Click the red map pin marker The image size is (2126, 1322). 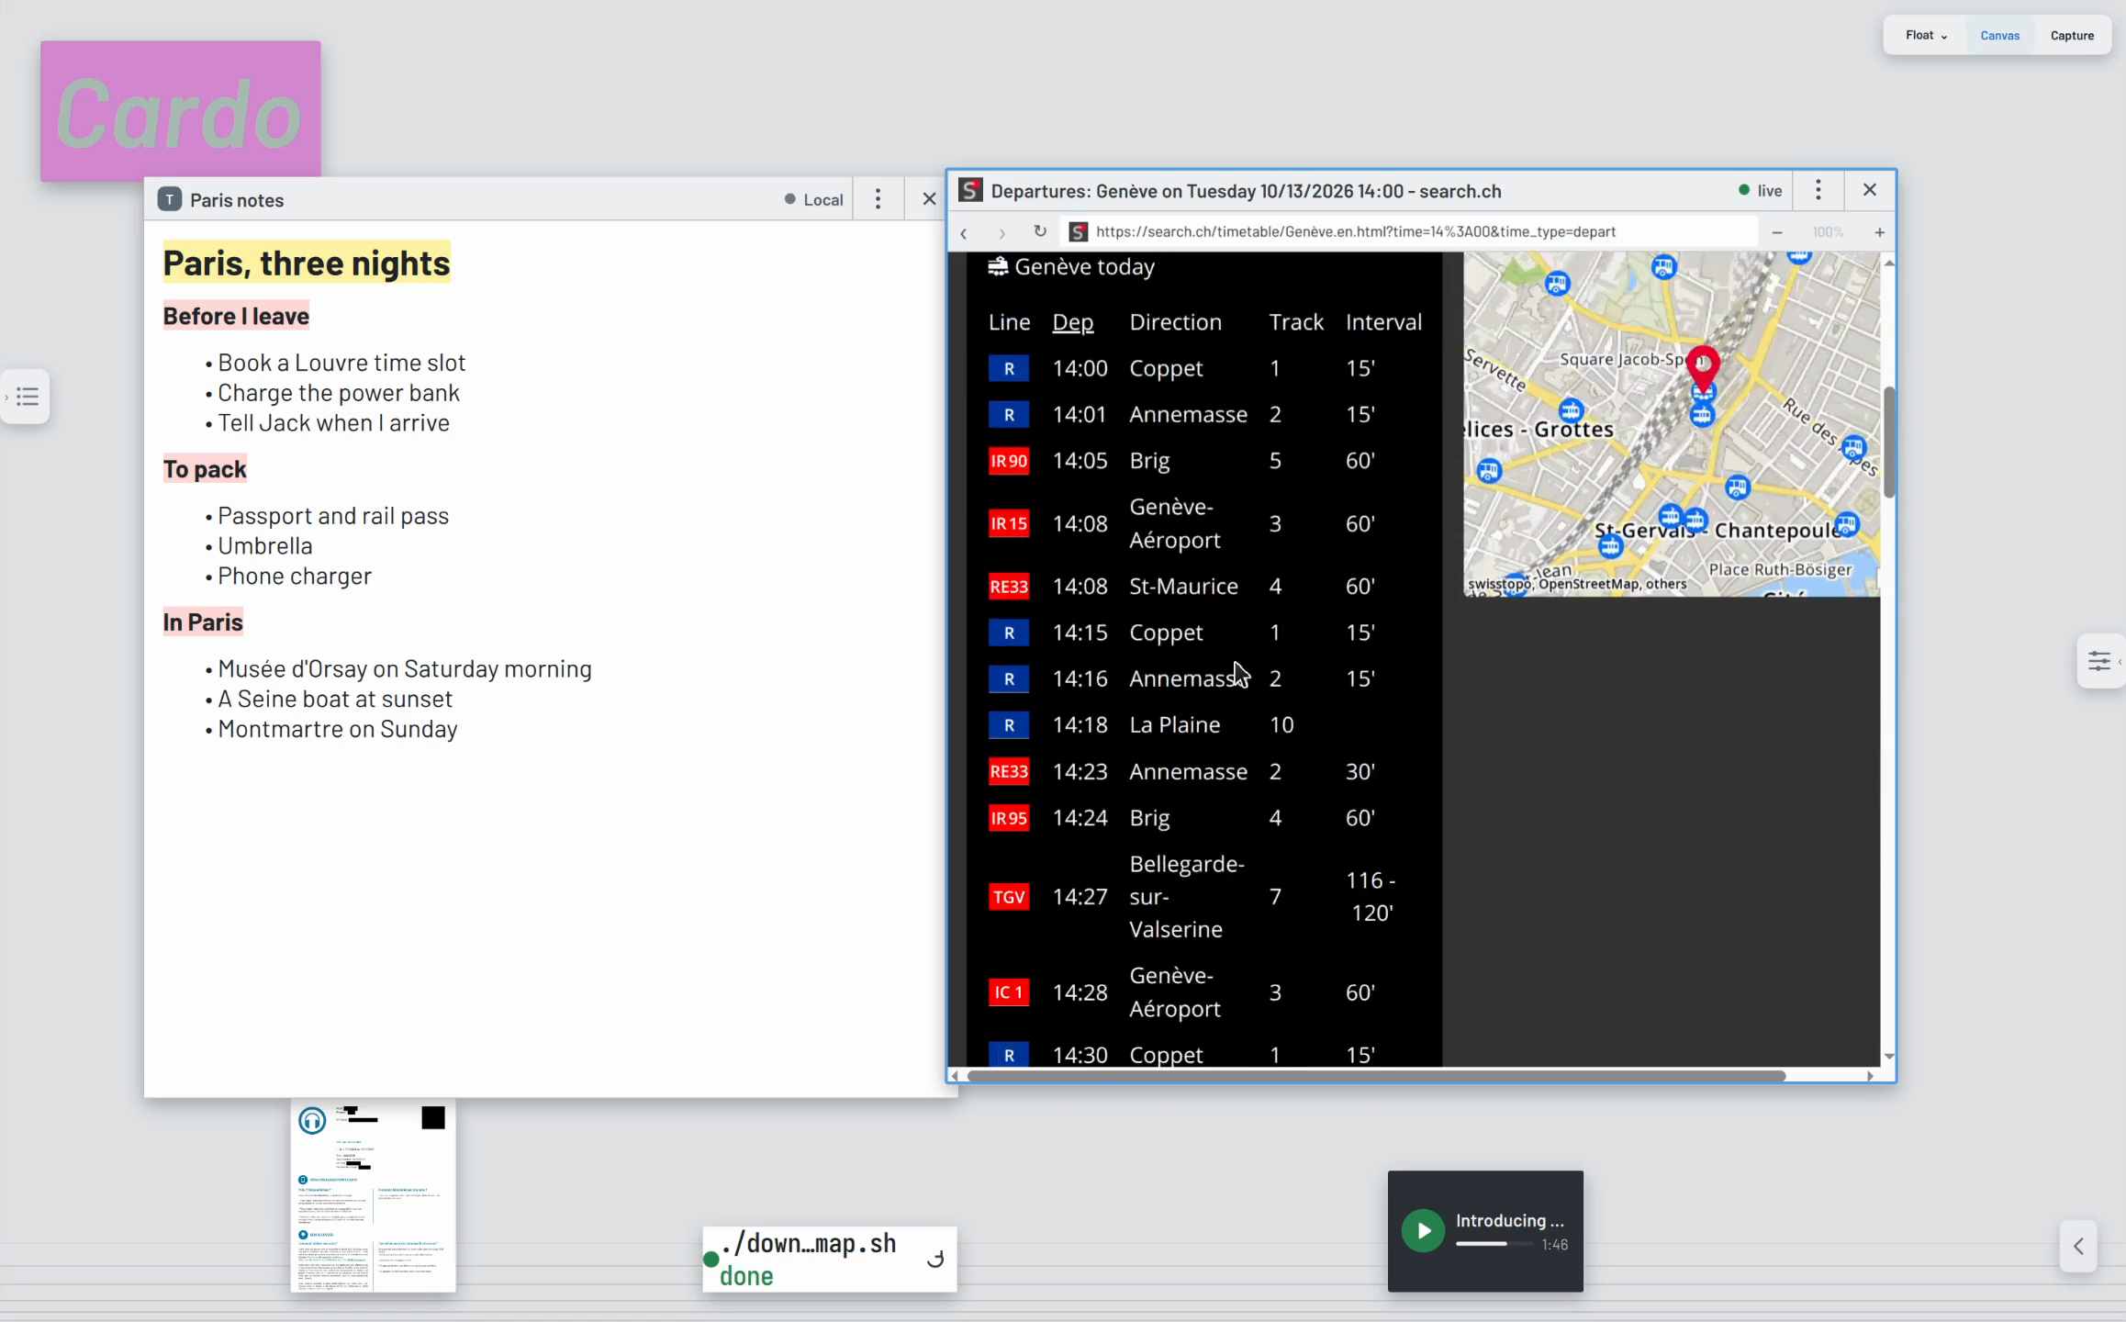click(x=1703, y=368)
